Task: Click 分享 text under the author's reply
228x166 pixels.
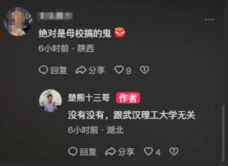Action: click(126, 152)
